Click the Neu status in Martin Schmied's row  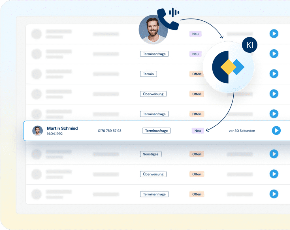(x=197, y=131)
